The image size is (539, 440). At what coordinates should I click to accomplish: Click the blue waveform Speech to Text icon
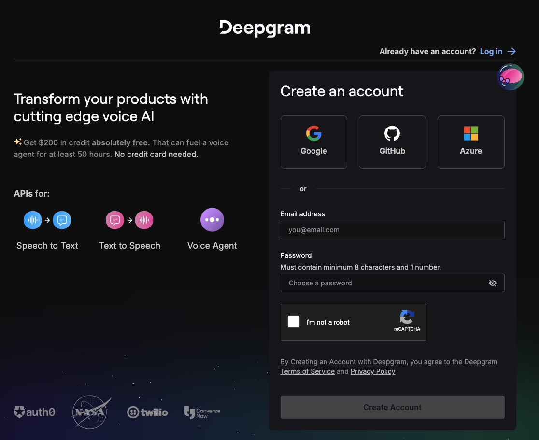tap(33, 220)
